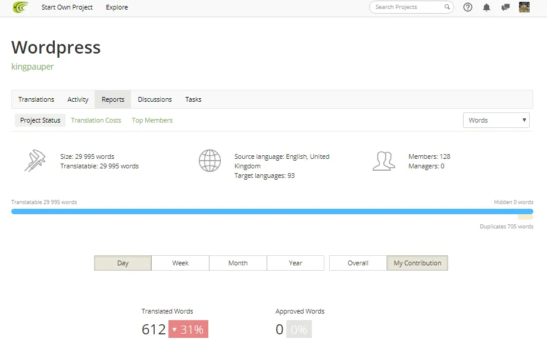The width and height of the screenshot is (547, 354).
Task: Click 'Size: 29 995 words' text
Action: 87,156
